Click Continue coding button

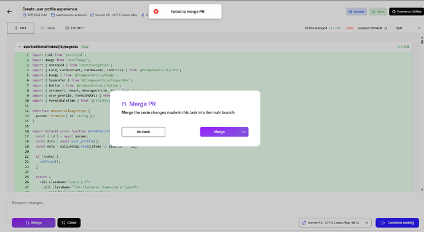(x=397, y=223)
